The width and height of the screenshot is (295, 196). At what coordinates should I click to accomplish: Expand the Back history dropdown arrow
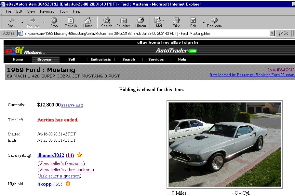click(22, 22)
